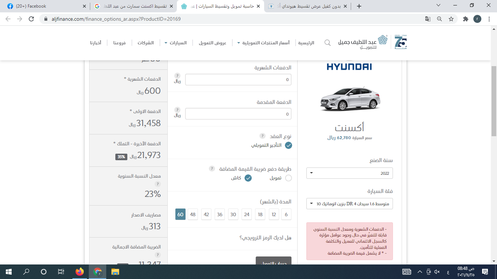Click the حساب التمويل button
The height and width of the screenshot is (279, 497).
pyautogui.click(x=274, y=261)
